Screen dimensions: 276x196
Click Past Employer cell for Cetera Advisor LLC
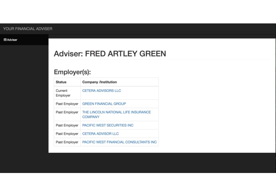tap(67, 134)
